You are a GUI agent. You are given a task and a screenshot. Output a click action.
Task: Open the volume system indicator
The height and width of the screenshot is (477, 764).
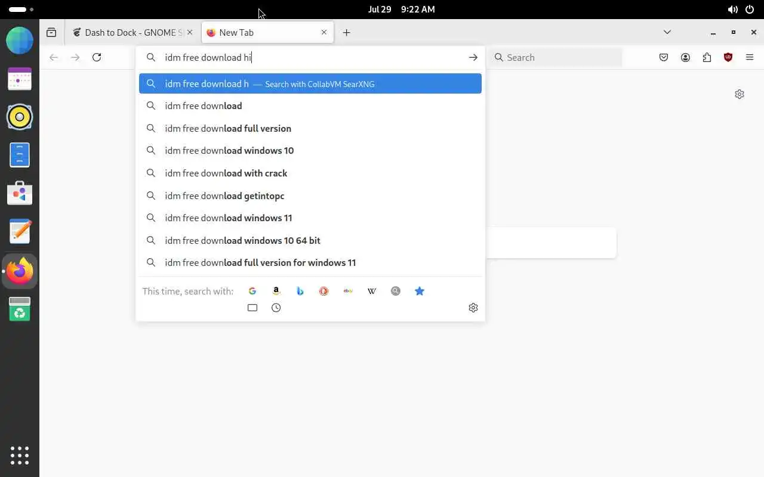coord(732,10)
